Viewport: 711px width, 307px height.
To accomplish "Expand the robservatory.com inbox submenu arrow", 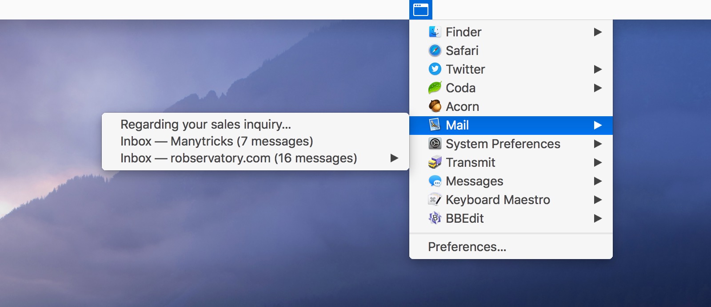I will point(394,158).
